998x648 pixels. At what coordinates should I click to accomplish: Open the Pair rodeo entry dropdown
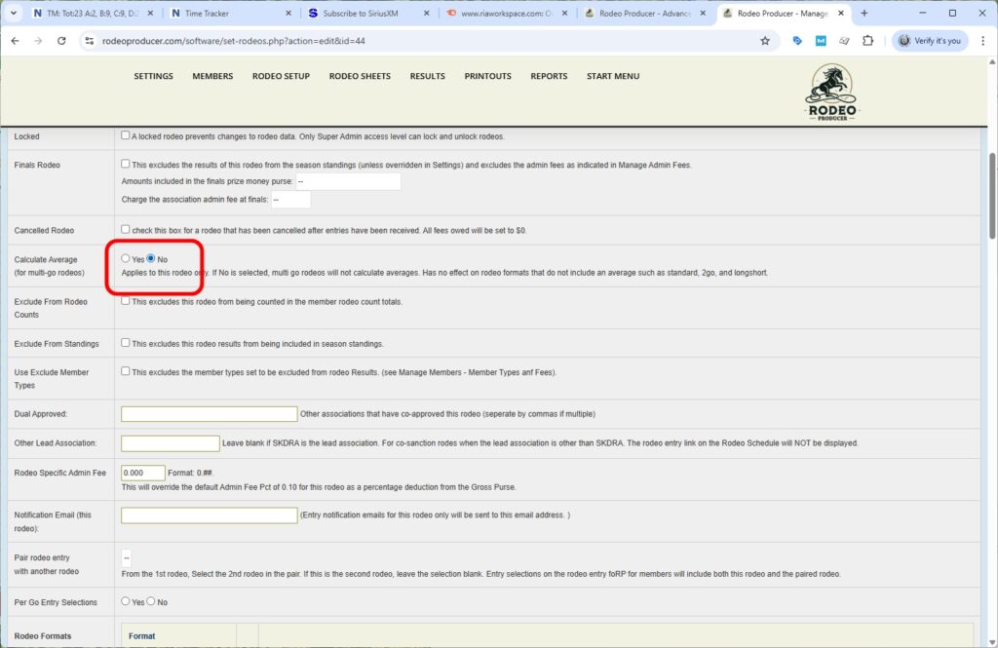tap(127, 557)
